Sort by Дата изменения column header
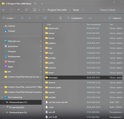This screenshot has height=119, width=124. click(x=94, y=25)
